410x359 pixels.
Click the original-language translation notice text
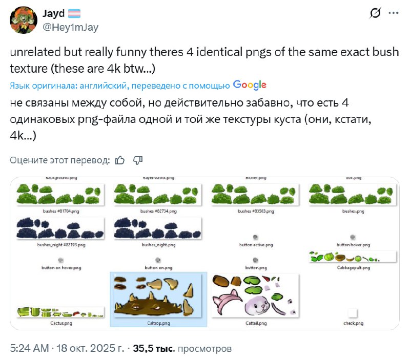click(119, 86)
